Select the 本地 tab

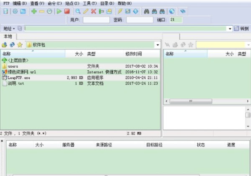pyautogui.click(x=8, y=36)
